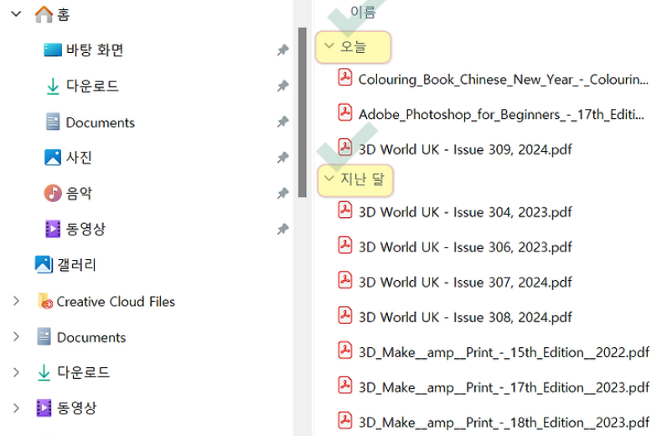The width and height of the screenshot is (657, 436).
Task: Click the navigation pane scrollbar thumb
Action: [302, 112]
